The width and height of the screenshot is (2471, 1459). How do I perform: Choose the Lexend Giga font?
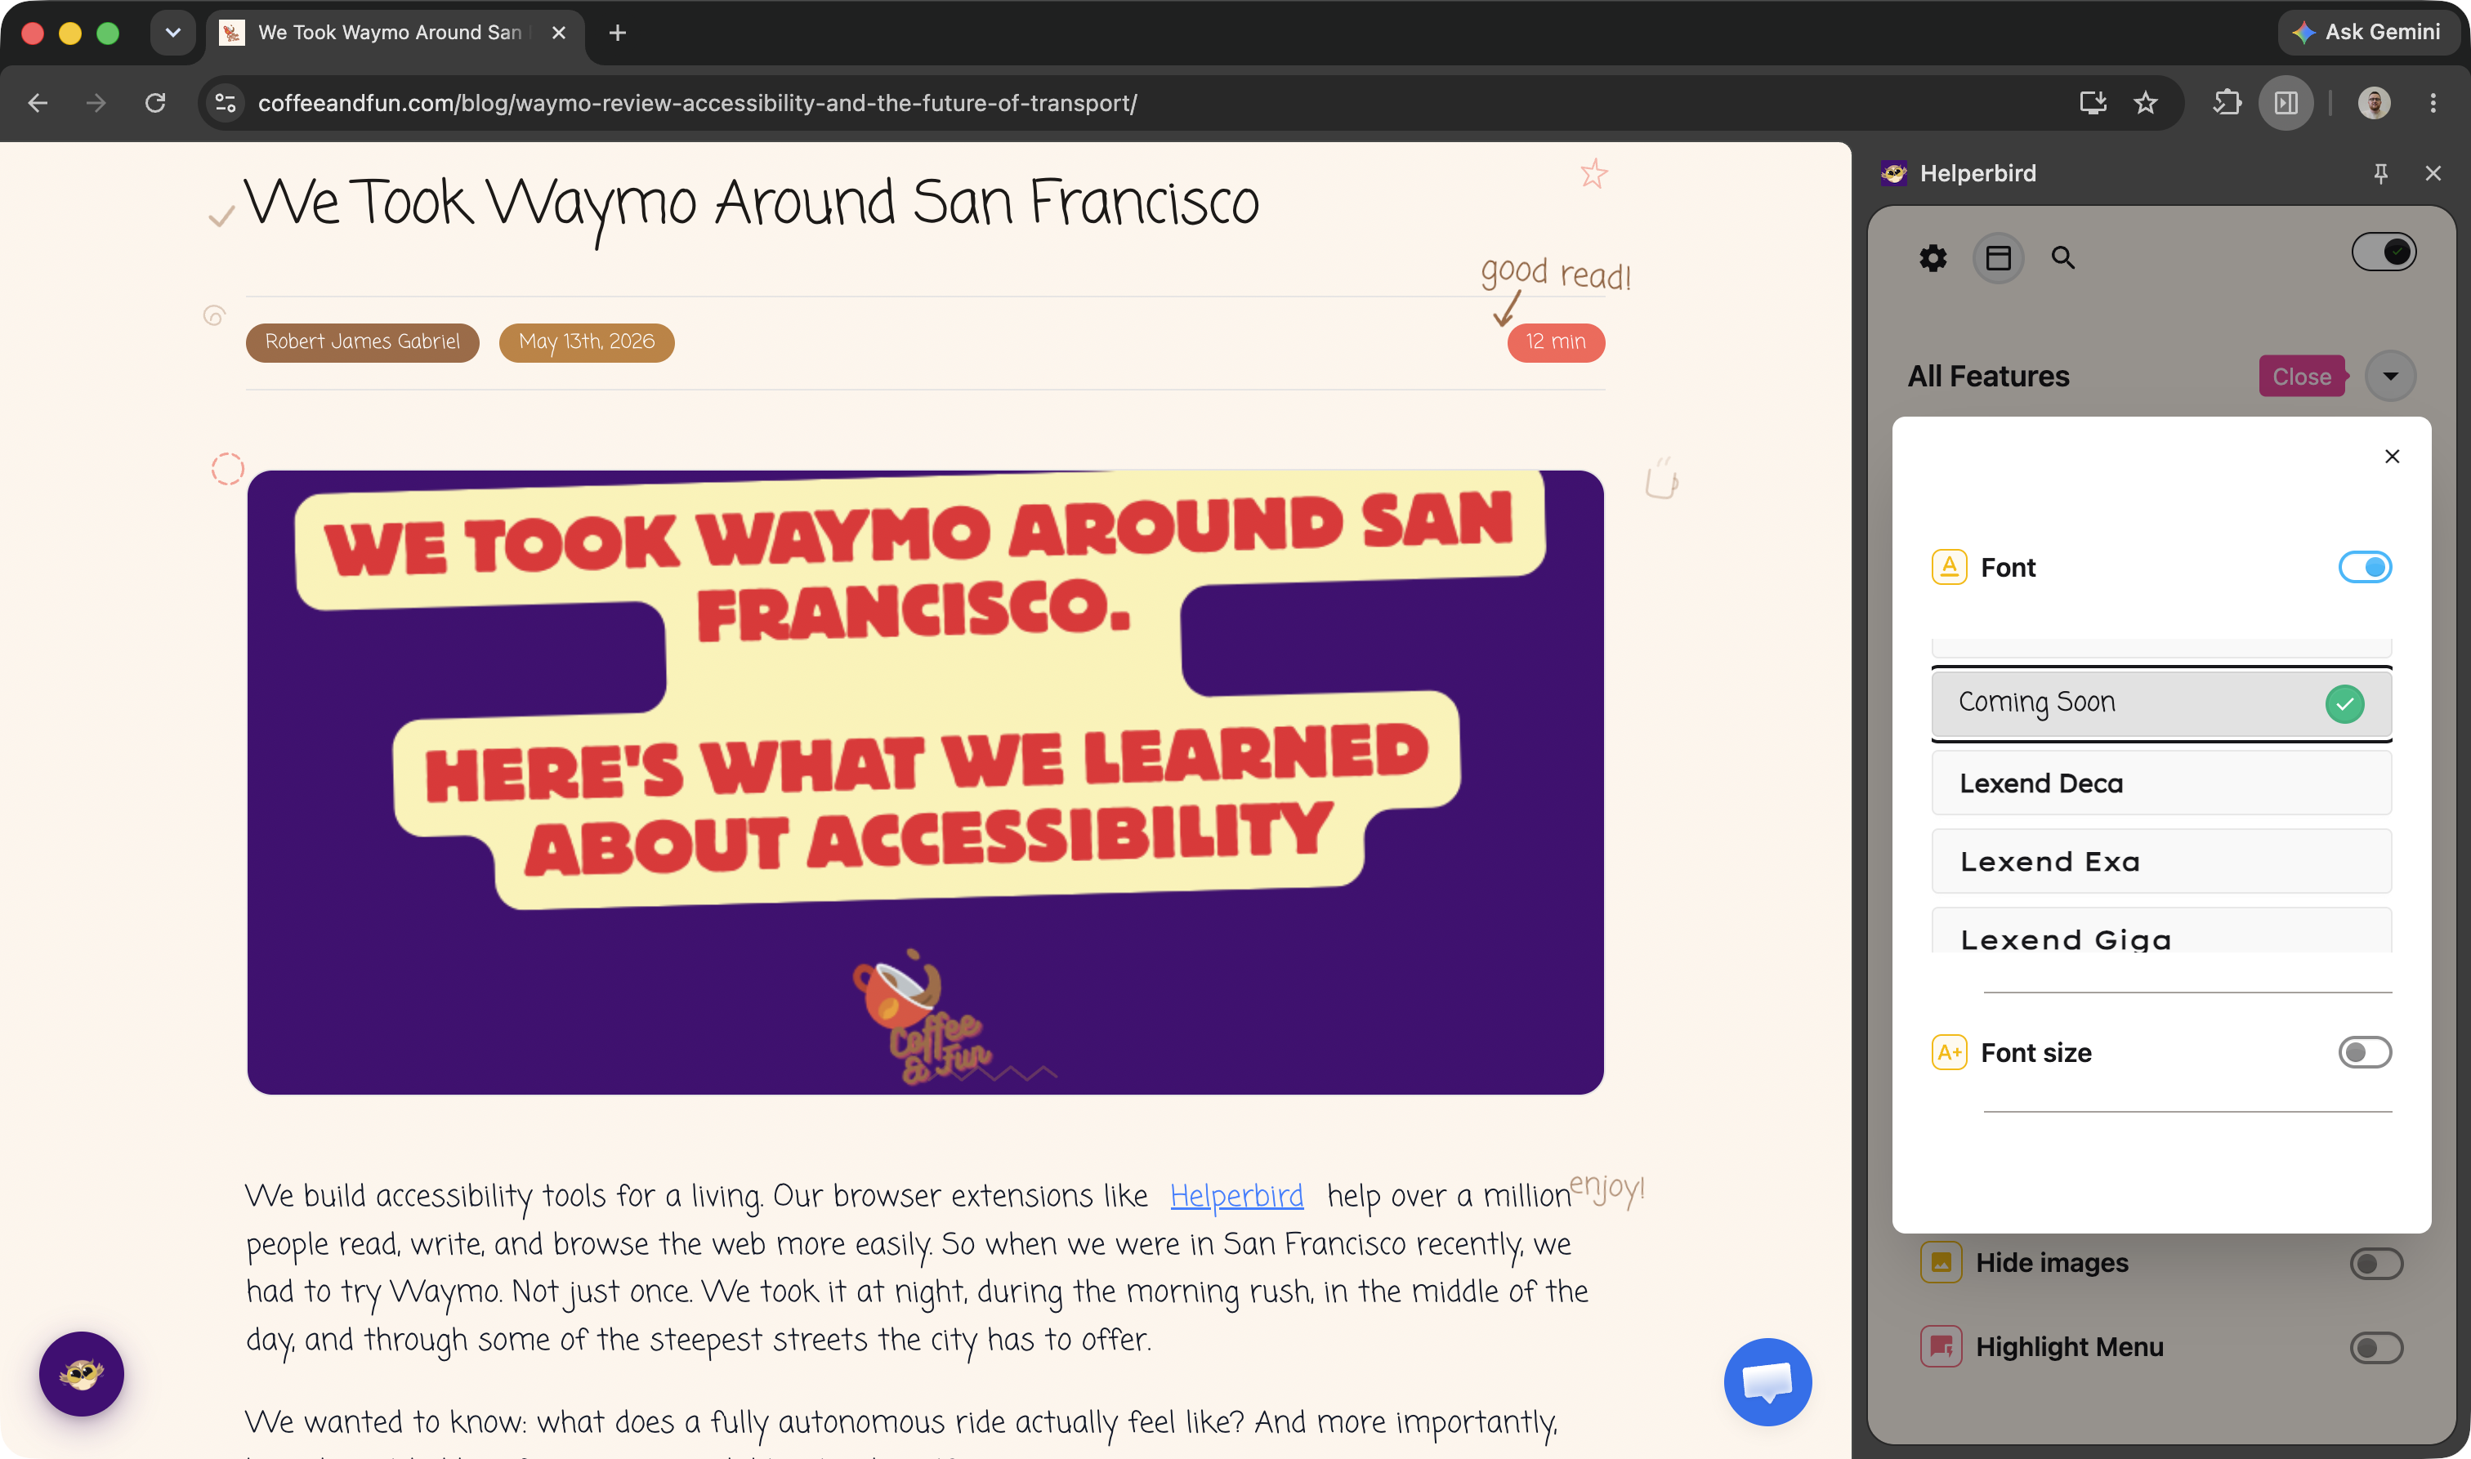[x=2161, y=931]
